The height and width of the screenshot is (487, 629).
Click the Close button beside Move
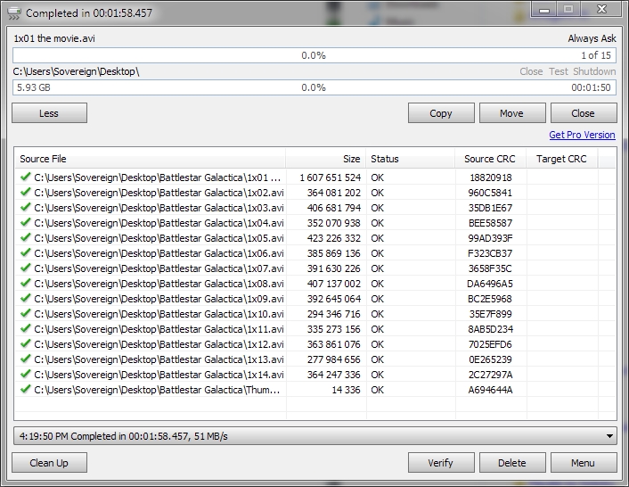tap(584, 113)
